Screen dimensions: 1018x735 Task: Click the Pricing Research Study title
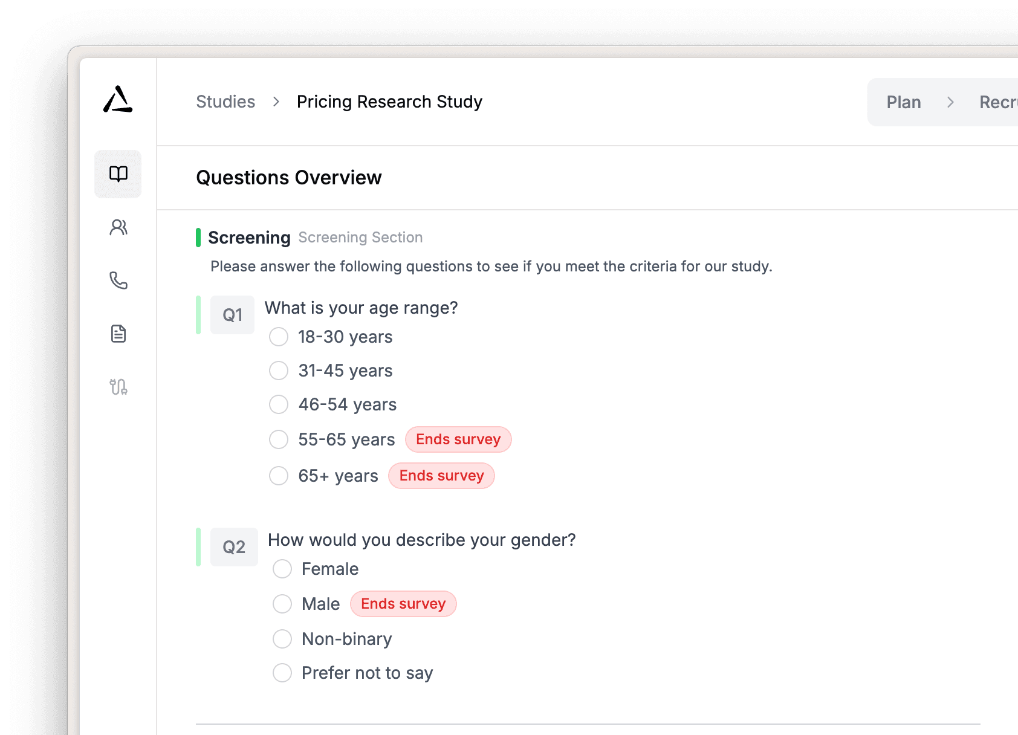click(x=389, y=102)
